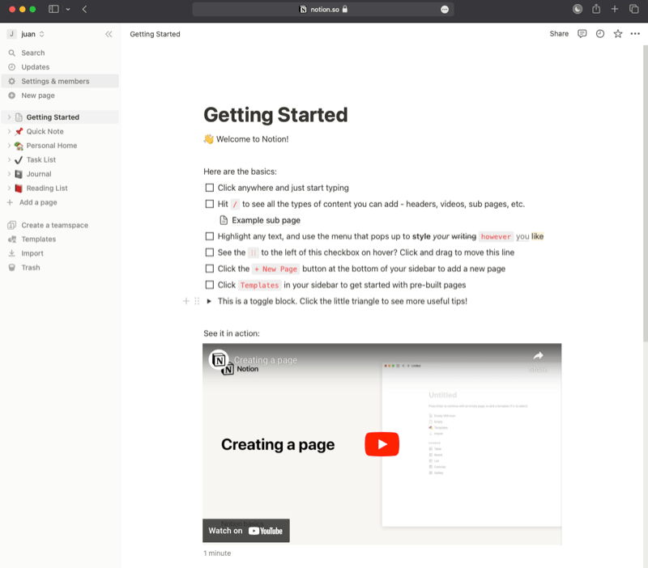Viewport: 648px width, 568px height.
Task: Click the Quick Note pushpin icon
Action: pyautogui.click(x=19, y=131)
